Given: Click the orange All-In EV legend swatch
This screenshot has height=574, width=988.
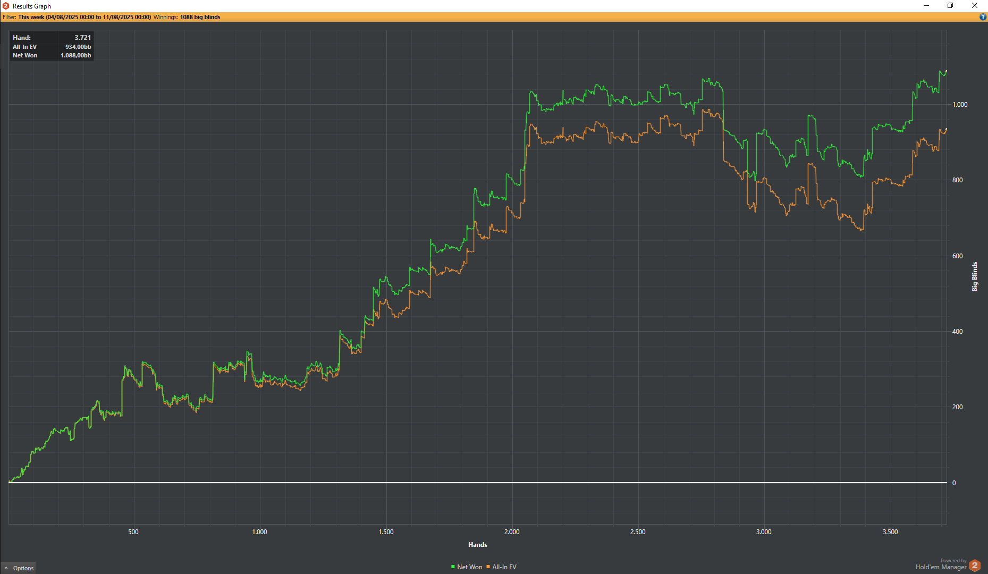Looking at the screenshot, I should (x=488, y=567).
